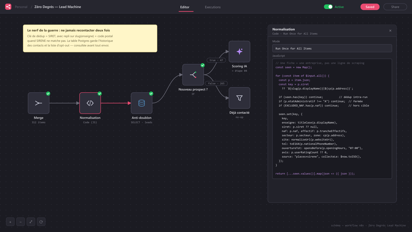This screenshot has width=412, height=232.
Task: Click the success checkmark on Nouveau prospect node
Action: tap(203, 65)
